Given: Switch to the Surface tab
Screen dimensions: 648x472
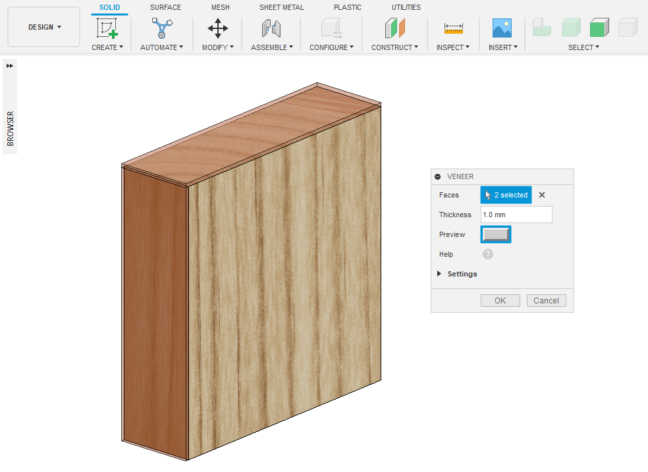Looking at the screenshot, I should pyautogui.click(x=165, y=7).
